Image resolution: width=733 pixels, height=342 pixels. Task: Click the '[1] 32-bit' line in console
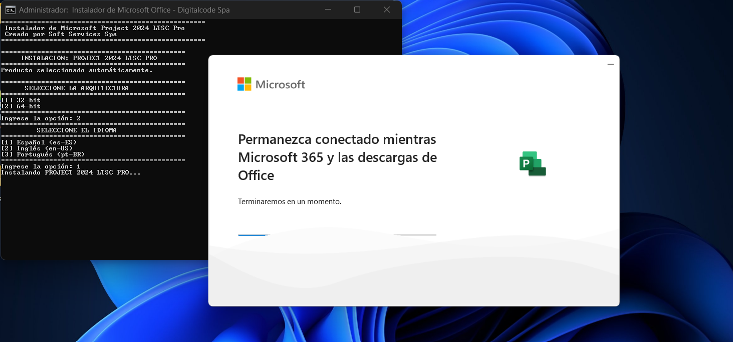pyautogui.click(x=21, y=100)
